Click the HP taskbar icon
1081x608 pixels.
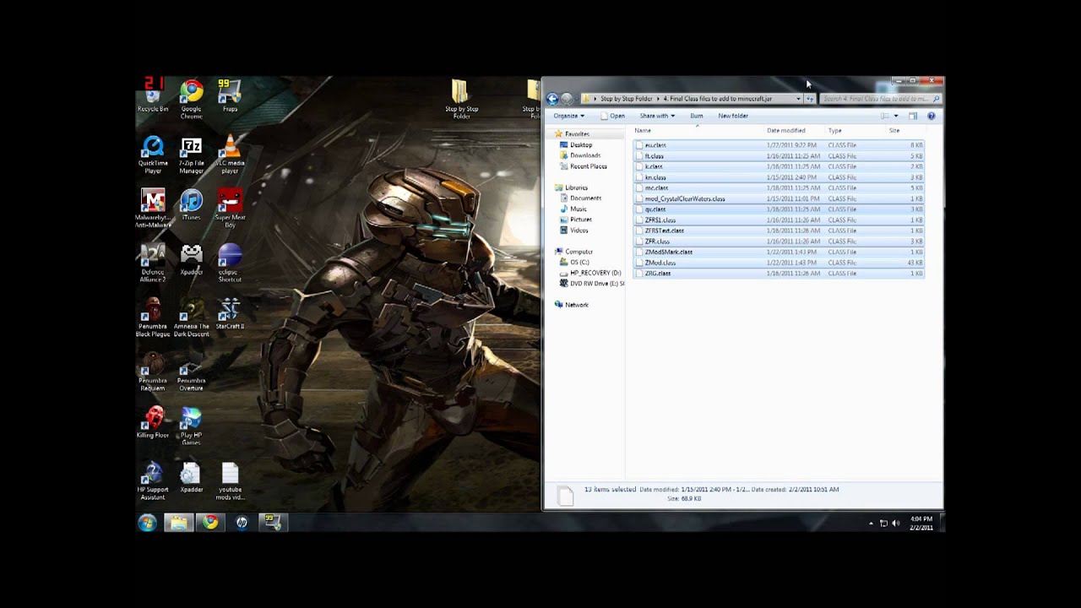pyautogui.click(x=242, y=523)
